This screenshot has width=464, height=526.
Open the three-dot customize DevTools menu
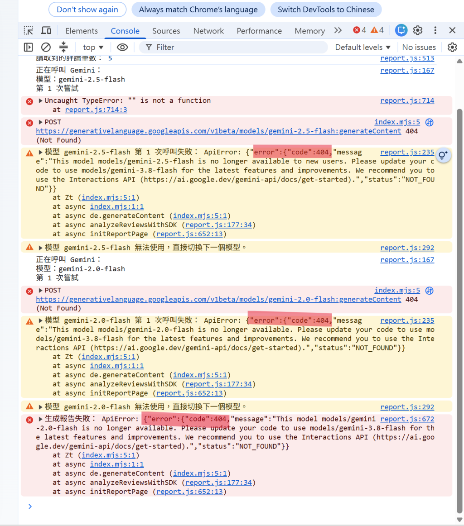(x=435, y=30)
